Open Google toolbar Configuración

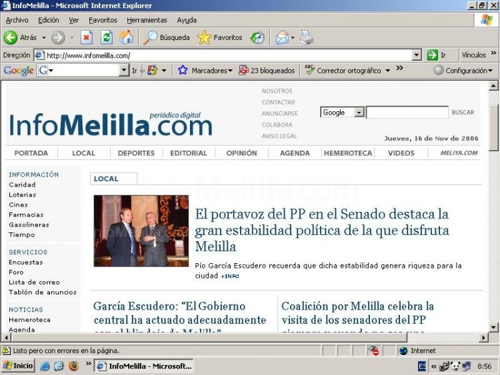coord(463,71)
